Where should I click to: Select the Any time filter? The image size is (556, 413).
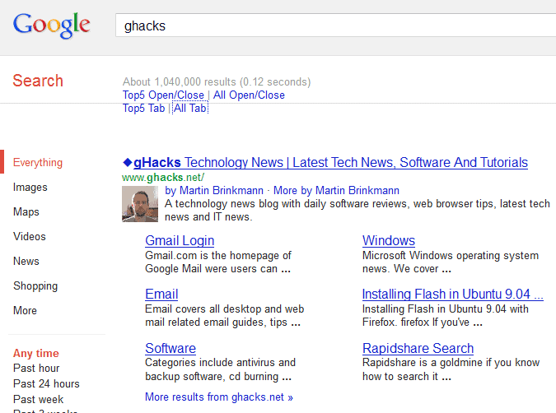pos(36,353)
